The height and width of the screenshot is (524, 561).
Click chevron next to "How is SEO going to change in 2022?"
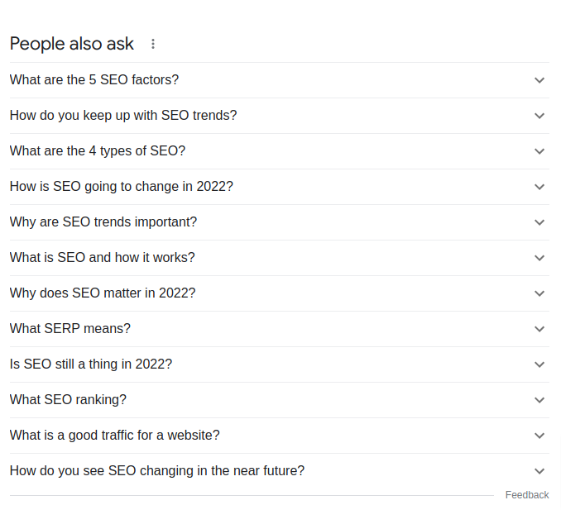(539, 187)
